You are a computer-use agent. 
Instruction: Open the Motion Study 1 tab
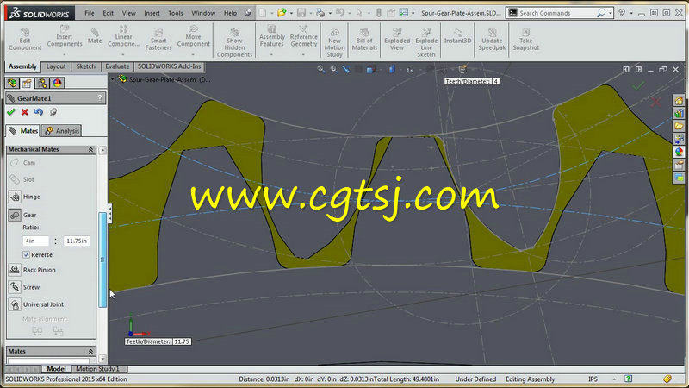[x=97, y=369]
